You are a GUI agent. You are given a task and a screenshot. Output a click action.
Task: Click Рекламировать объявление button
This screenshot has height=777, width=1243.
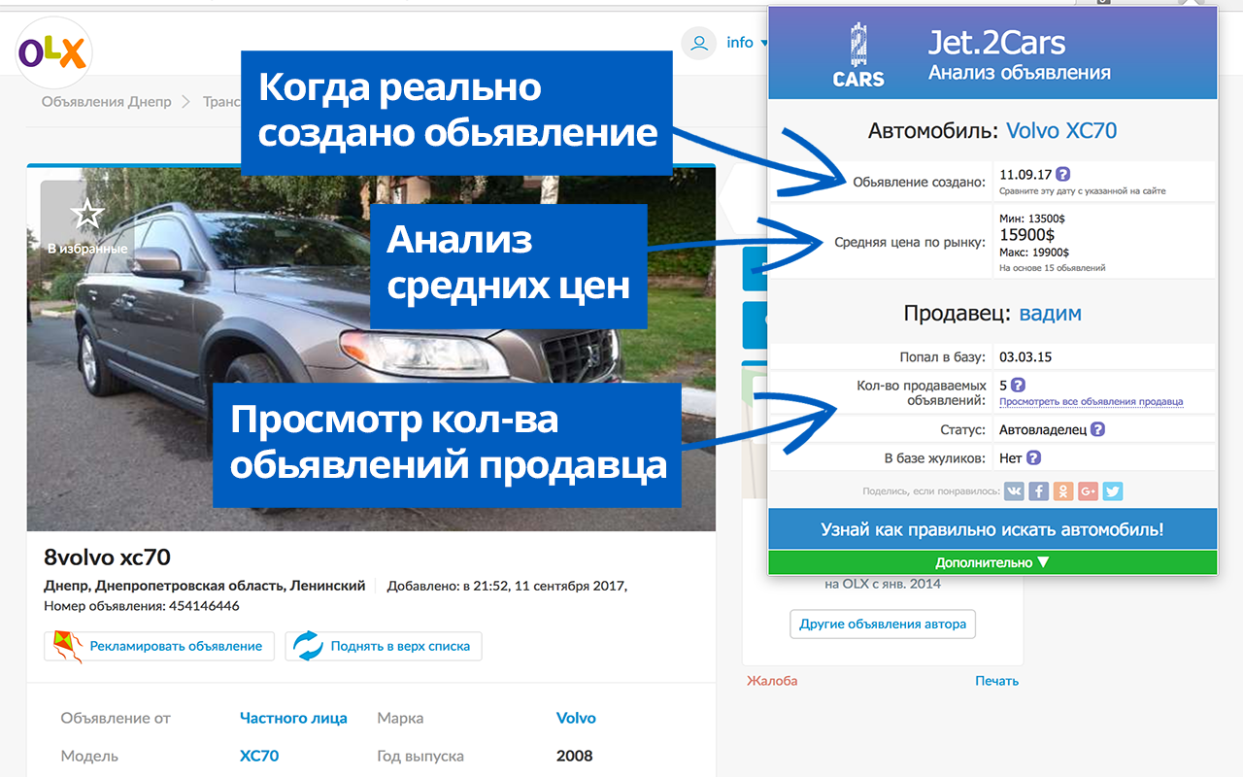click(x=159, y=646)
